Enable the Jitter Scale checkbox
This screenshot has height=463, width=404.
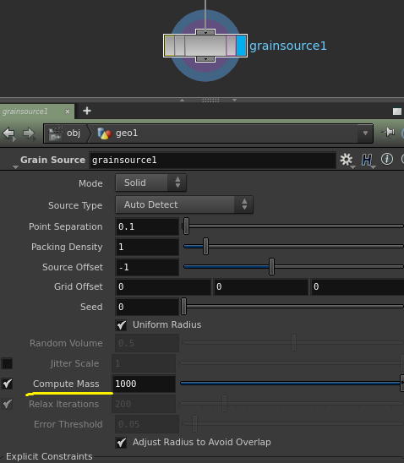coord(7,363)
